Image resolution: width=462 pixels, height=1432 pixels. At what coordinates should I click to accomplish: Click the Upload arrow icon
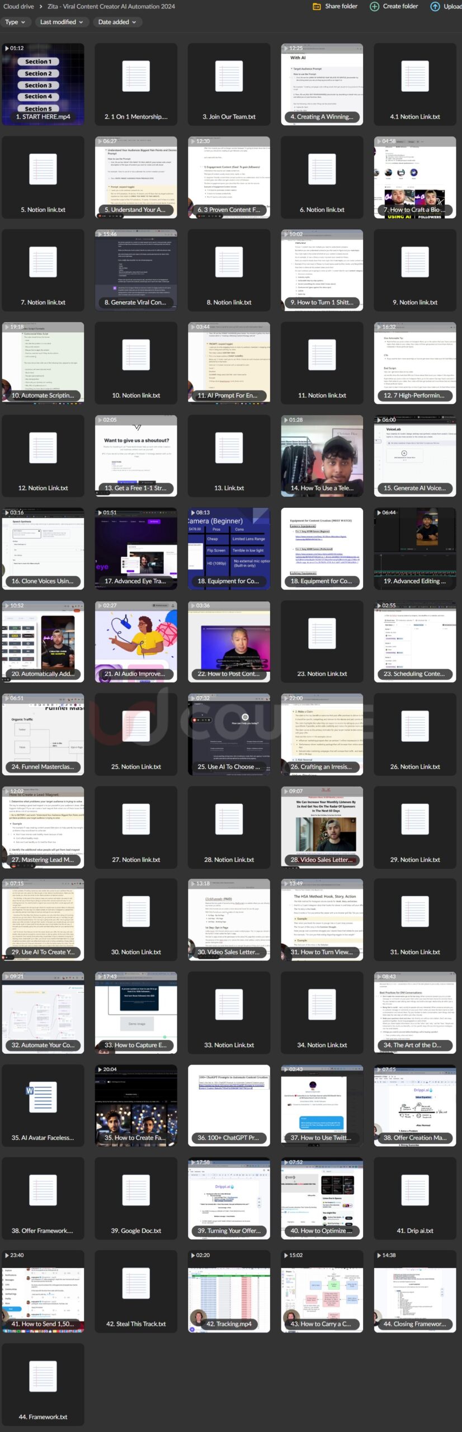pos(435,7)
